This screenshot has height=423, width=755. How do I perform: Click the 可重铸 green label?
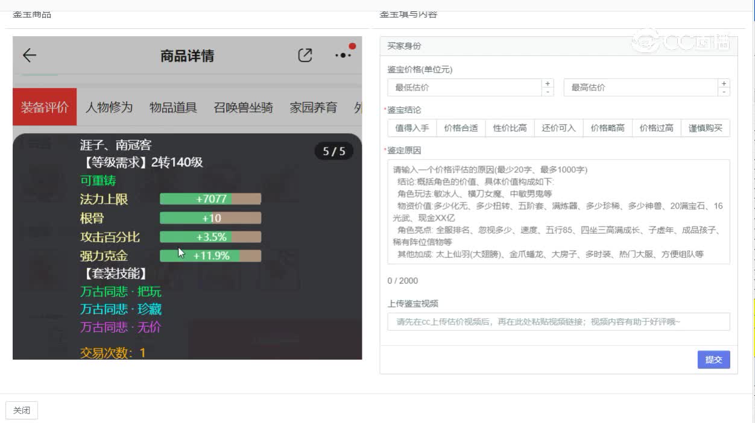click(98, 180)
